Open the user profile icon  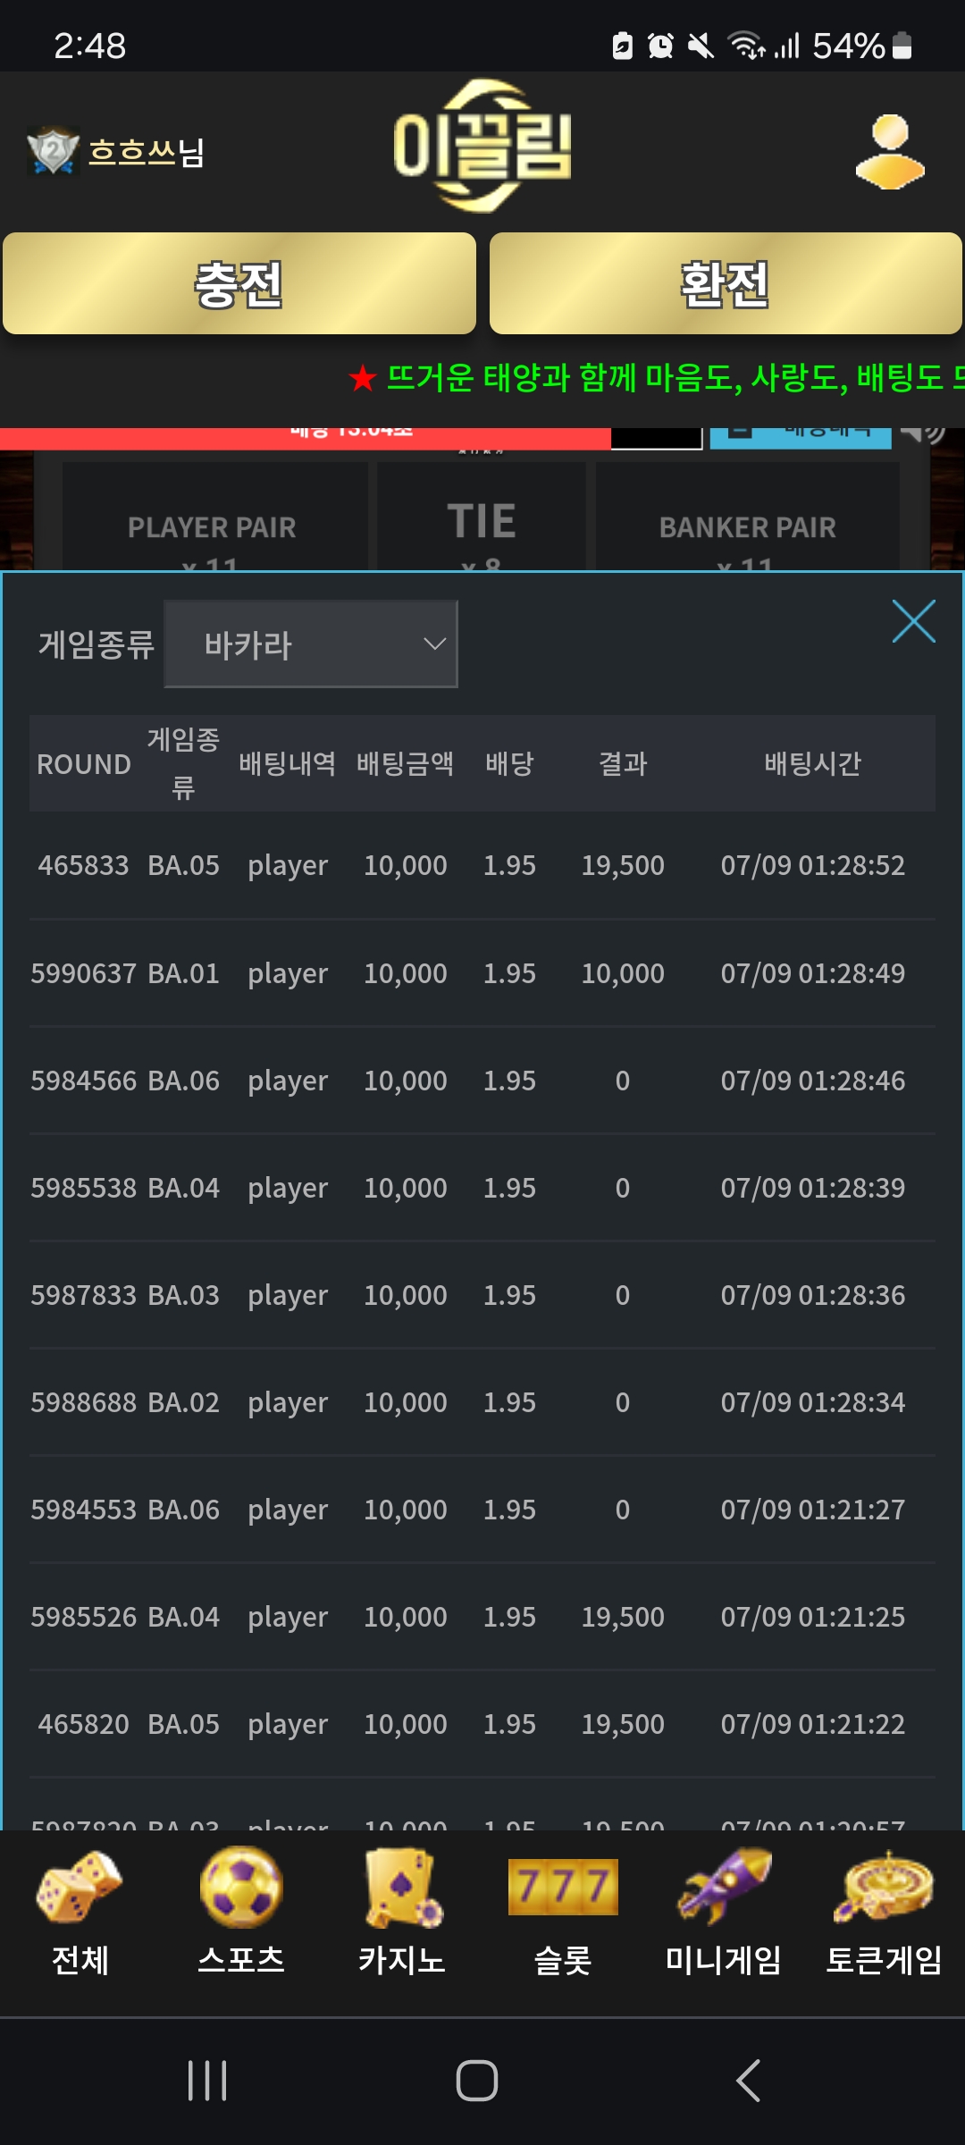point(890,152)
